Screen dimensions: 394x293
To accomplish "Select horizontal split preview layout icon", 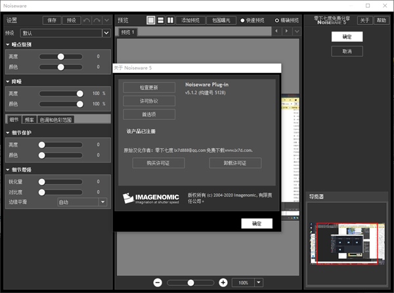I will coord(161,20).
